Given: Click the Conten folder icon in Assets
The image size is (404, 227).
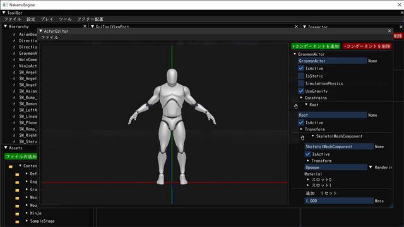Looking at the screenshot, I should click(x=11, y=166).
